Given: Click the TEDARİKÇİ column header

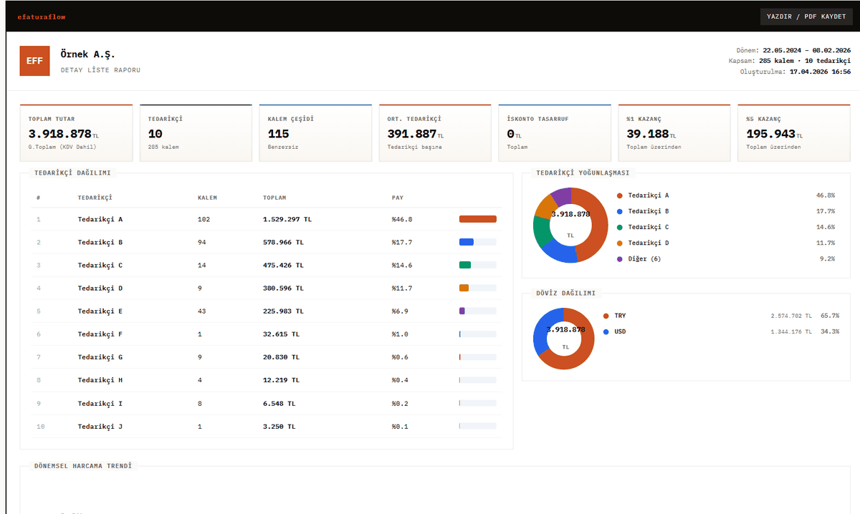Looking at the screenshot, I should tap(95, 198).
